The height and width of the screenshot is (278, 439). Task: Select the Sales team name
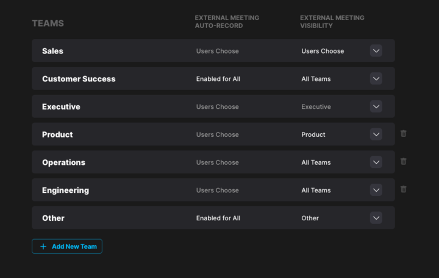point(52,51)
